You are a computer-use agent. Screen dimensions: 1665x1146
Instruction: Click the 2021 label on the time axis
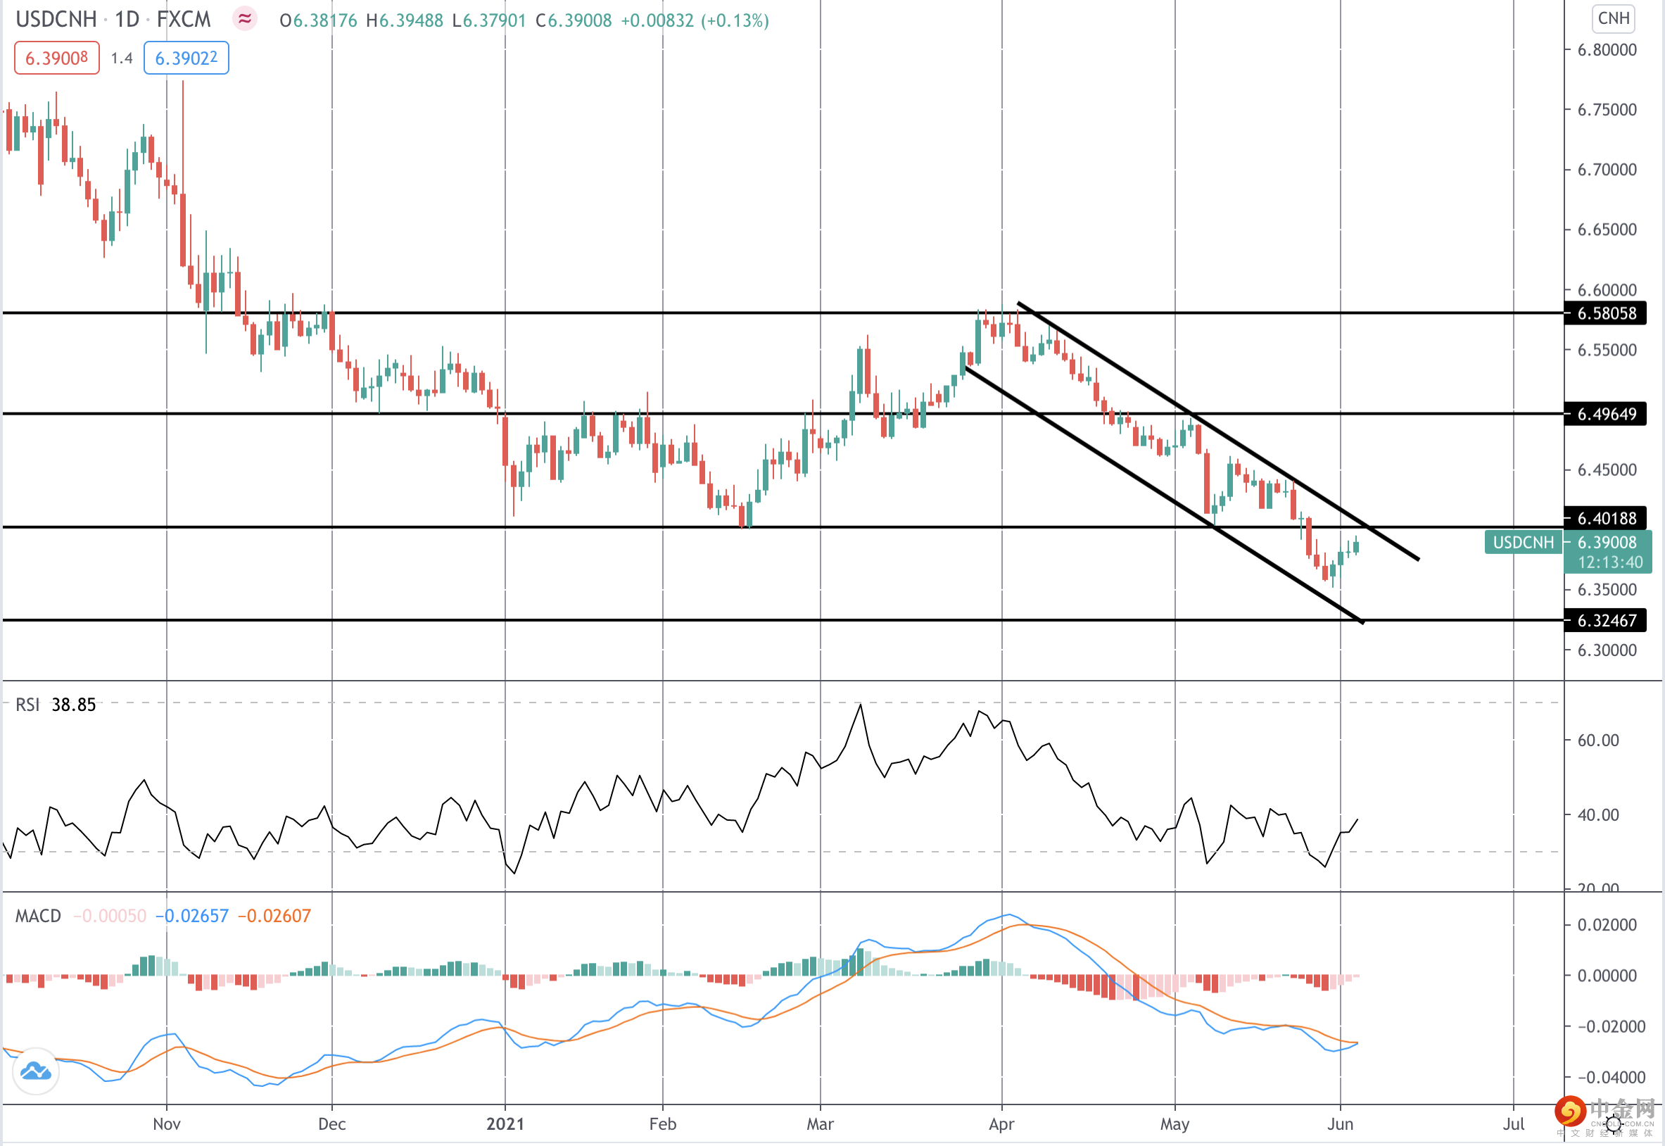tap(505, 1124)
